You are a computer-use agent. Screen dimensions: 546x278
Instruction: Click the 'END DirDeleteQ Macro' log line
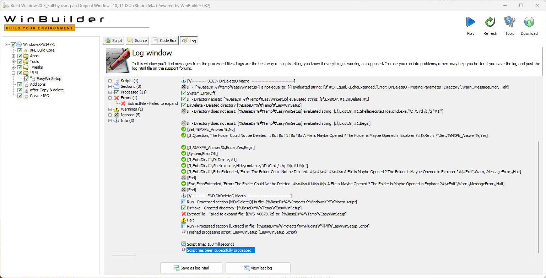tap(239, 196)
